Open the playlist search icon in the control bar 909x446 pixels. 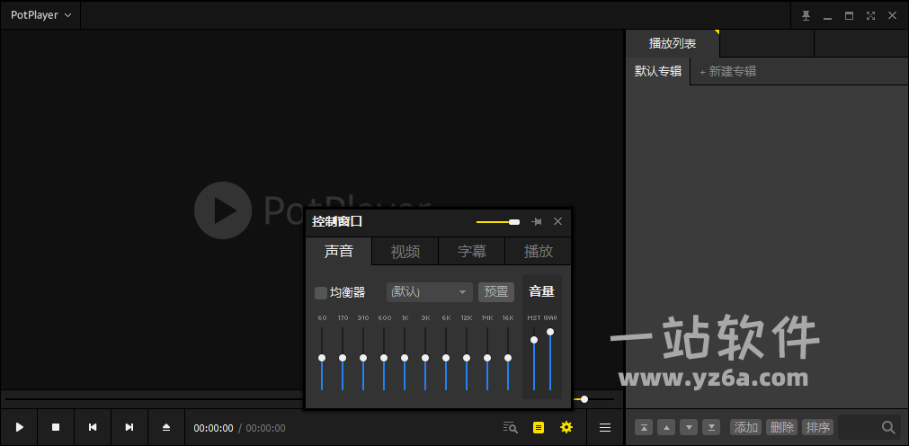[510, 427]
